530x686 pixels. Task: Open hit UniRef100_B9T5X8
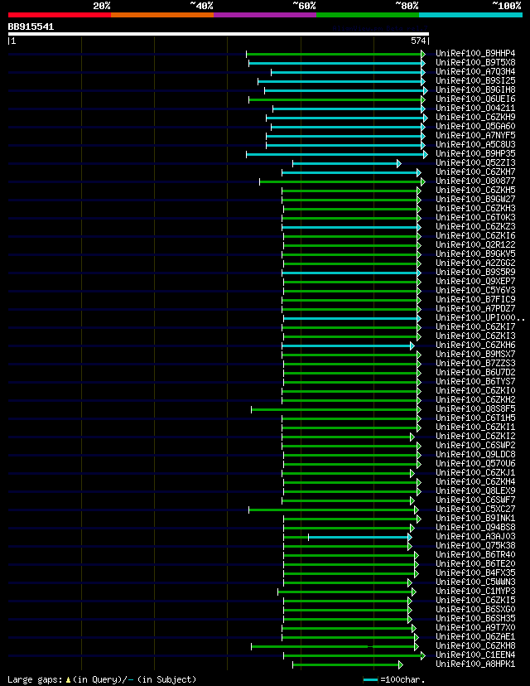pos(475,63)
